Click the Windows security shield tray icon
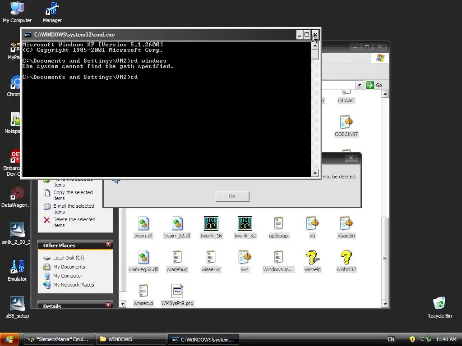 (x=412, y=339)
